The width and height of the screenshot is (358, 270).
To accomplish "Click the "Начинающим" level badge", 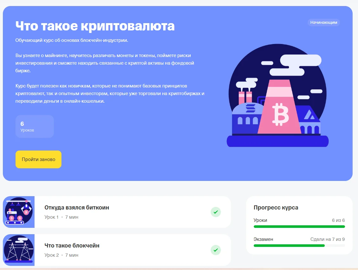I will (x=323, y=22).
